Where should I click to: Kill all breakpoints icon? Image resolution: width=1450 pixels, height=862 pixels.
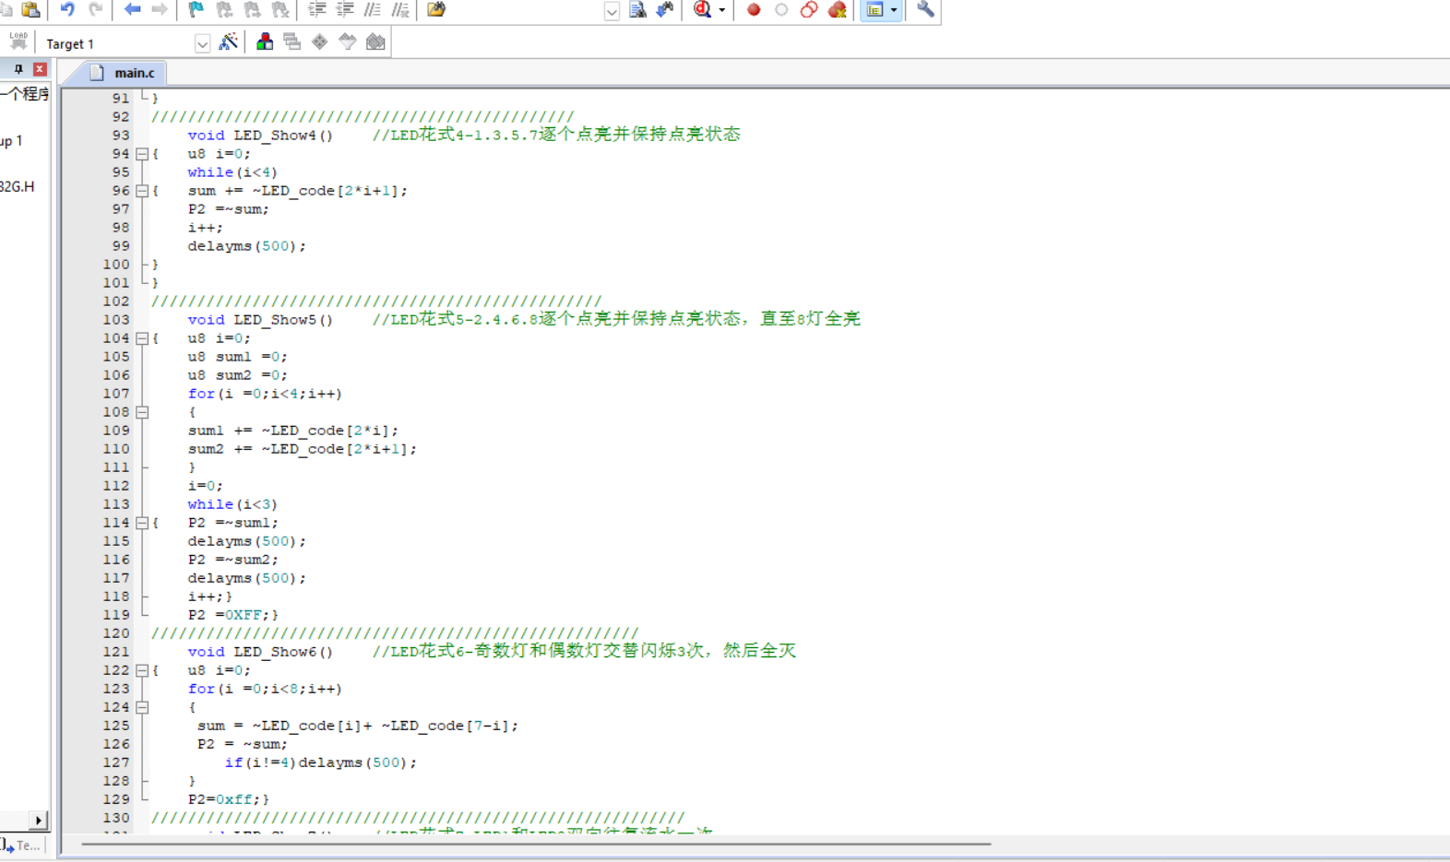pos(838,9)
